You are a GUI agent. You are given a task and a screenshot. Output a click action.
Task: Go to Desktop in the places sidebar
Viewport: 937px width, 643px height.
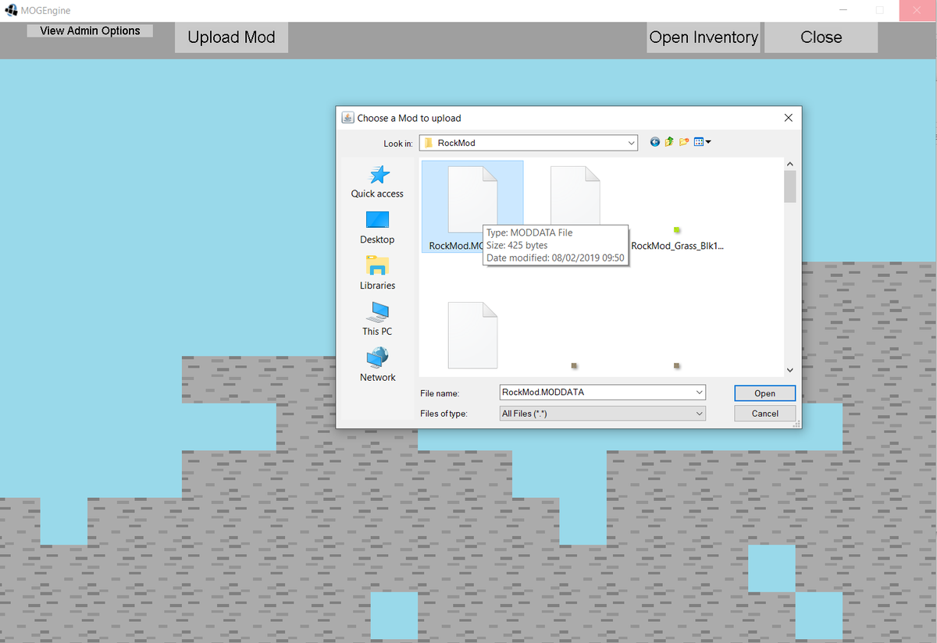[x=377, y=227]
